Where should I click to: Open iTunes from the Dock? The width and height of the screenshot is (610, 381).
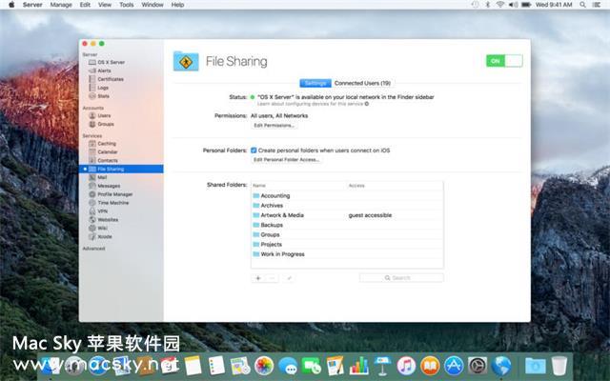406,366
